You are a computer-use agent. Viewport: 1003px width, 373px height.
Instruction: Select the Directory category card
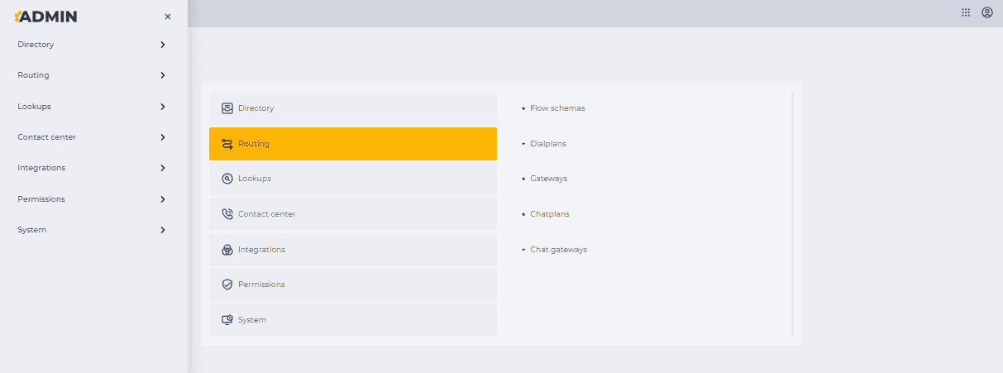coord(353,108)
